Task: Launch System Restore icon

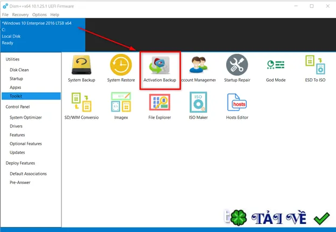Action: [x=121, y=69]
